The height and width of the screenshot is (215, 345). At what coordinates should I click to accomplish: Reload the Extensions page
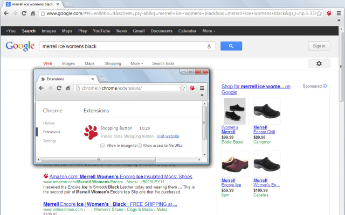59,88
